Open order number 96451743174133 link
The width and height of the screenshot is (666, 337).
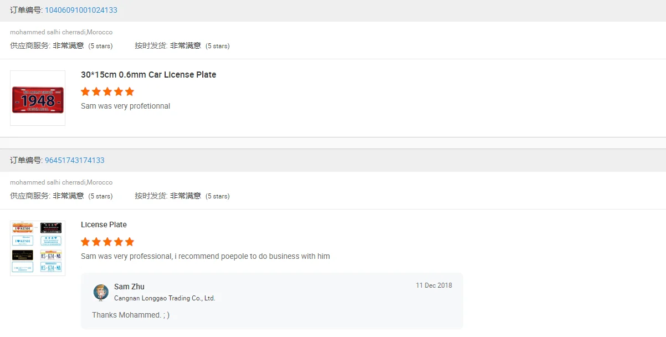74,160
